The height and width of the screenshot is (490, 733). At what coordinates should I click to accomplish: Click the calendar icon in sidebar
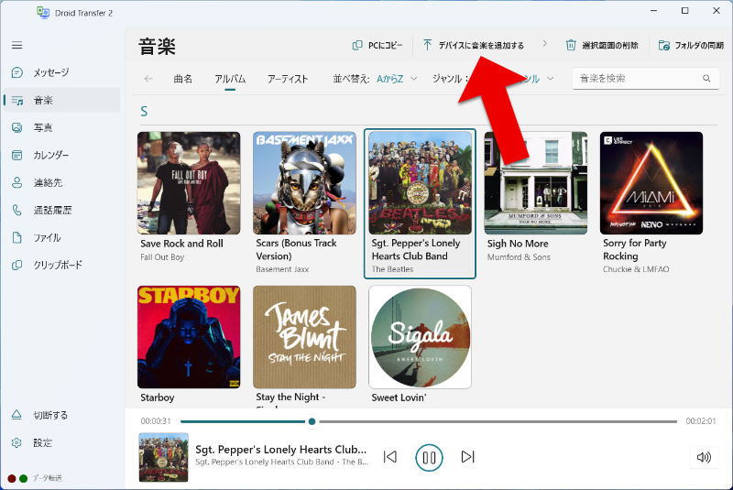pyautogui.click(x=16, y=155)
